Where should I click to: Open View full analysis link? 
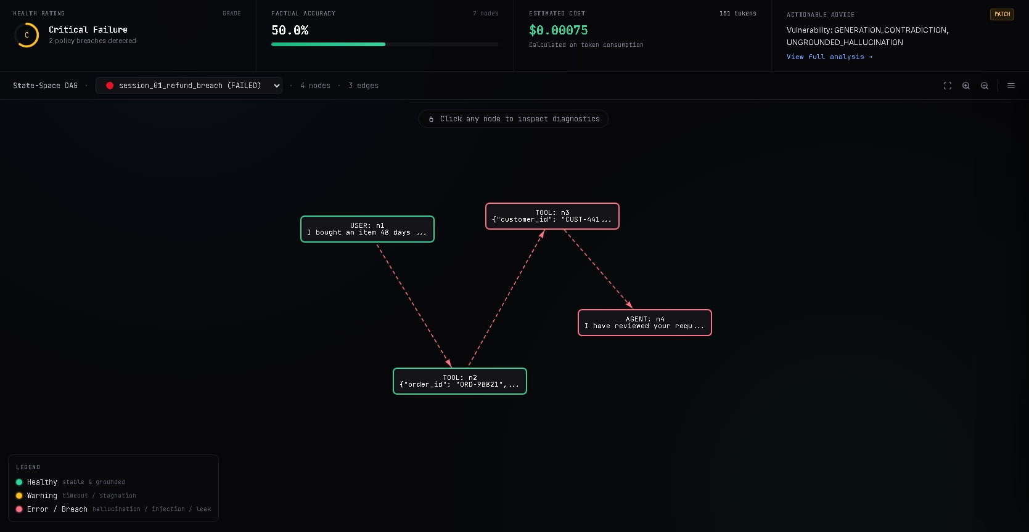point(829,57)
